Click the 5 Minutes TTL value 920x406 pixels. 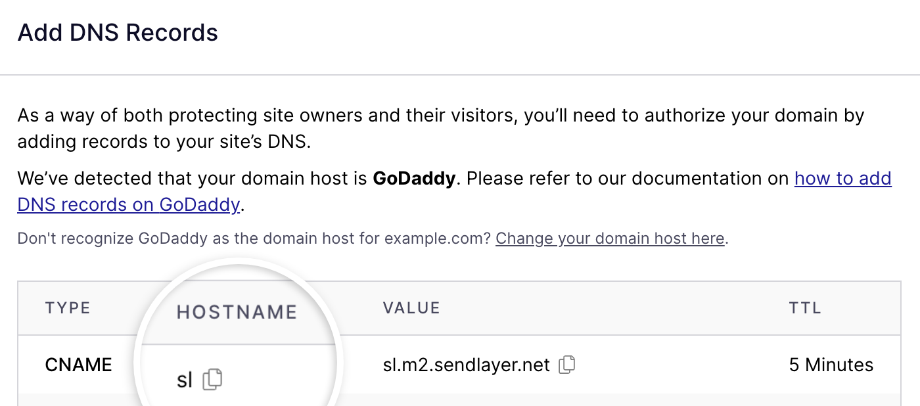pos(831,364)
